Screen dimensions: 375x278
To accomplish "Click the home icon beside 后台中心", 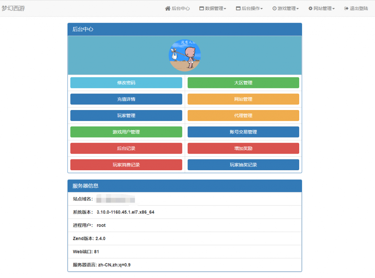I will point(168,8).
